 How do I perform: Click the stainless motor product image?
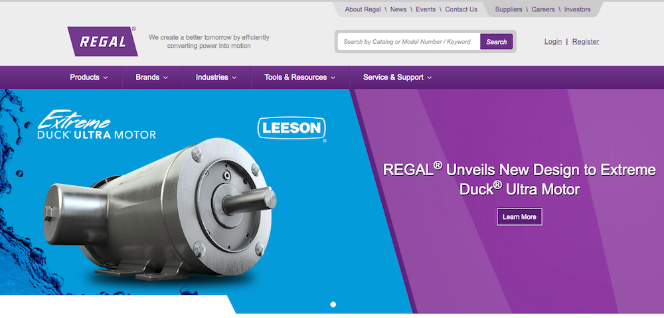(x=160, y=210)
